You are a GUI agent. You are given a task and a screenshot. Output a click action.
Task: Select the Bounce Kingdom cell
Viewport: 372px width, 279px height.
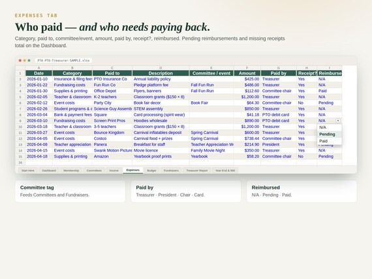pyautogui.click(x=112, y=133)
